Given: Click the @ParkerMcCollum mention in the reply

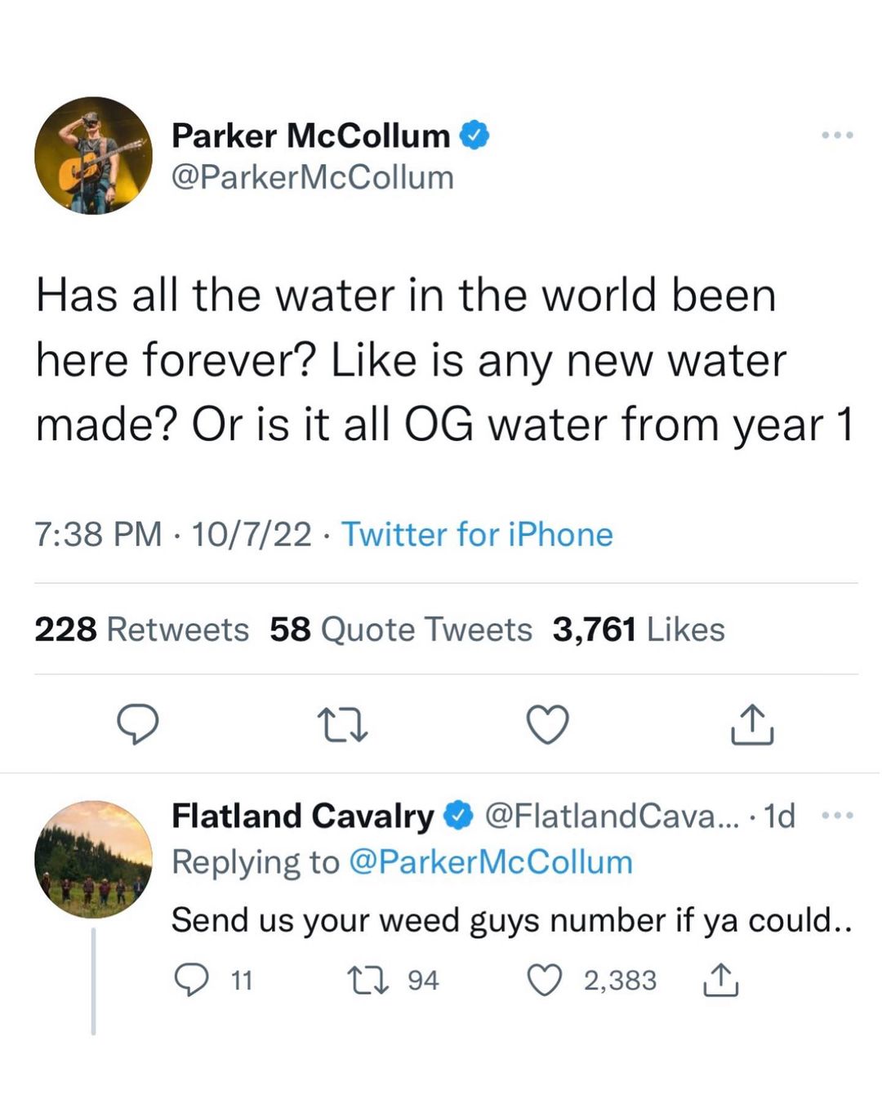Looking at the screenshot, I should 491,862.
